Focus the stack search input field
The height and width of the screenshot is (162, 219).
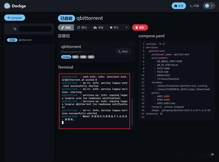click(35, 29)
